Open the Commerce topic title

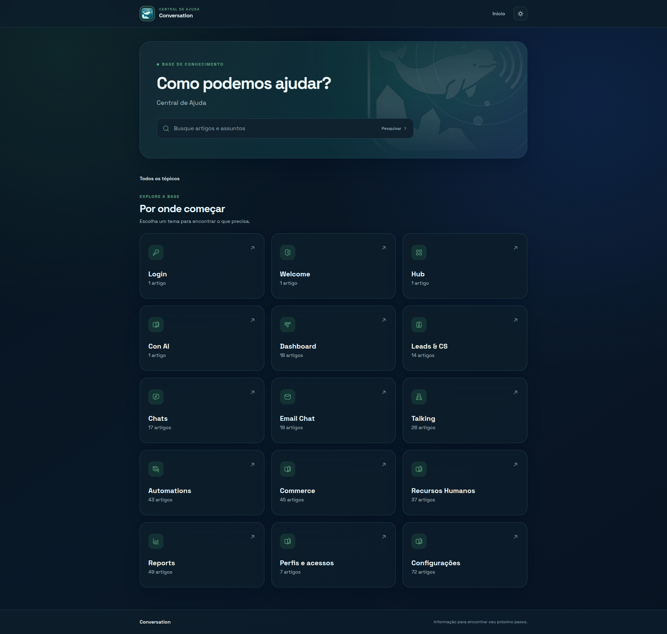(297, 491)
